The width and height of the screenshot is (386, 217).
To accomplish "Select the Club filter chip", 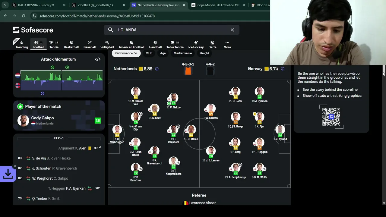I will [x=149, y=53].
